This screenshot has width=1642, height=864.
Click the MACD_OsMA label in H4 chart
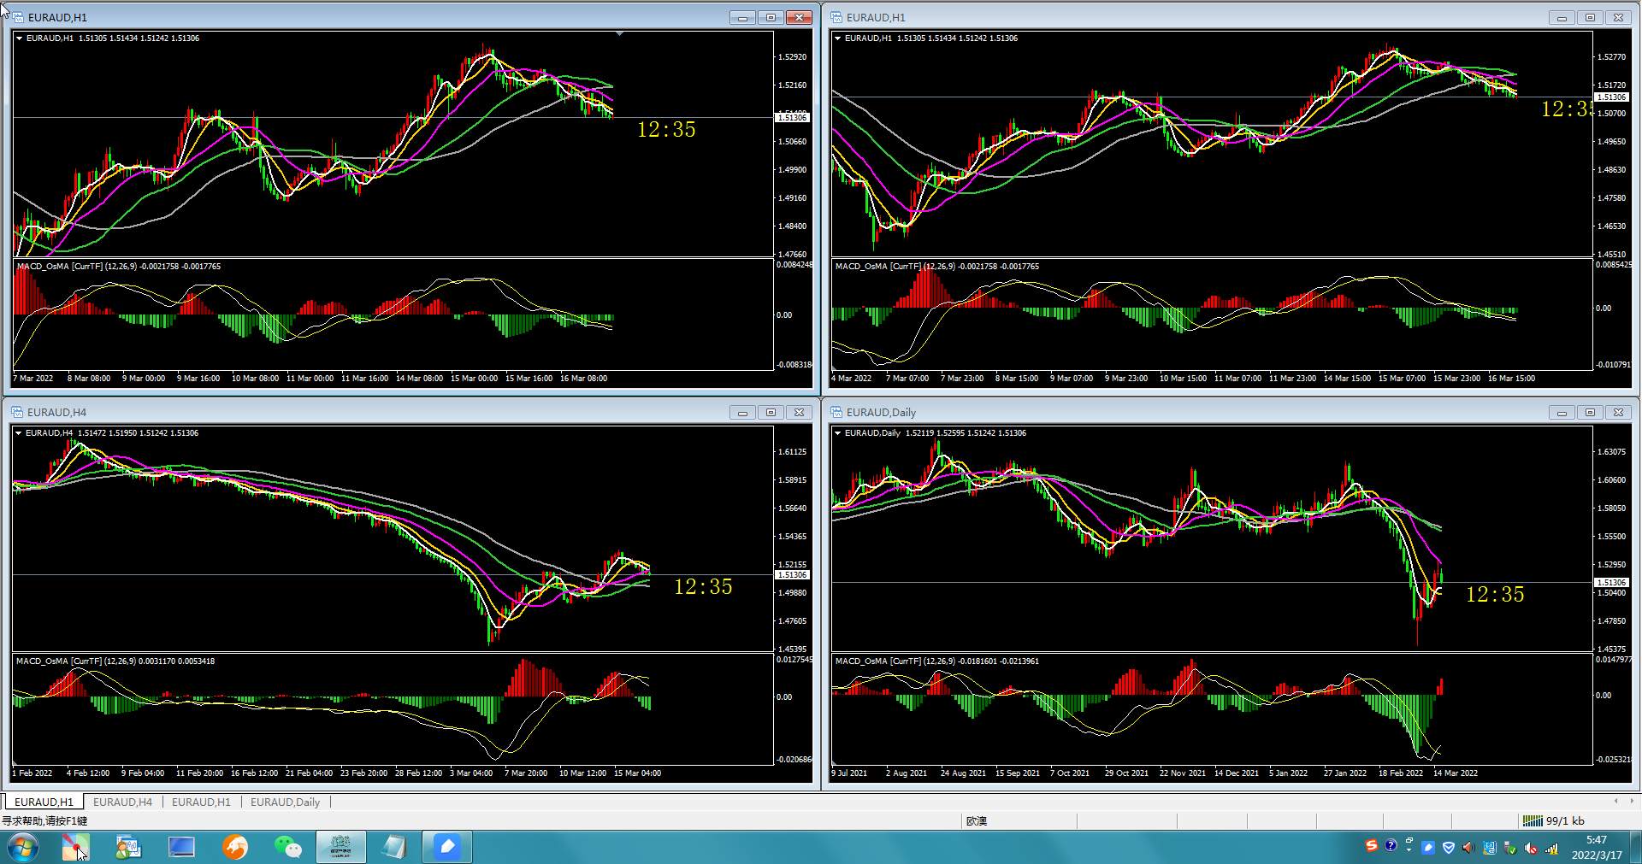[x=115, y=661]
